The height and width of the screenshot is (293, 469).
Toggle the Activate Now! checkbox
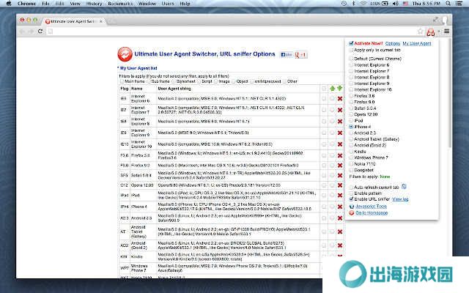(351, 44)
